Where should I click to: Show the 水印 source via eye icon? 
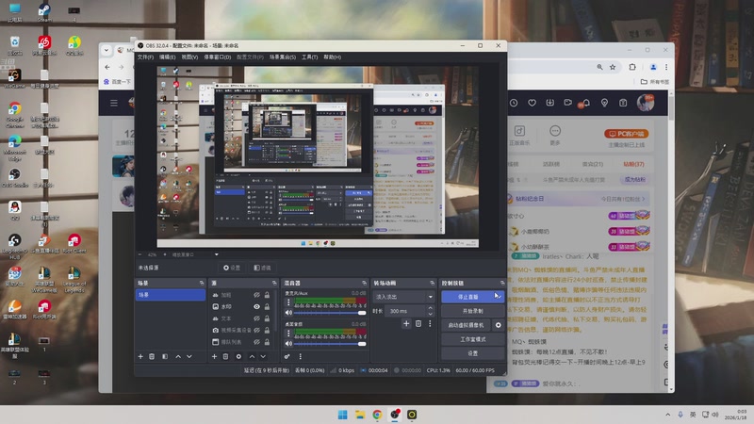[256, 307]
